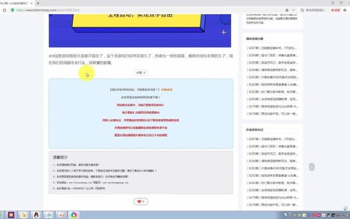Click the small counter button above blue box
Viewport: 350px width, 219px height.
pyautogui.click(x=141, y=72)
